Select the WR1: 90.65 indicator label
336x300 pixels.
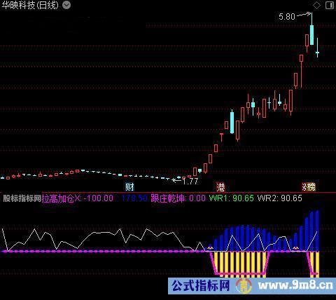point(232,198)
